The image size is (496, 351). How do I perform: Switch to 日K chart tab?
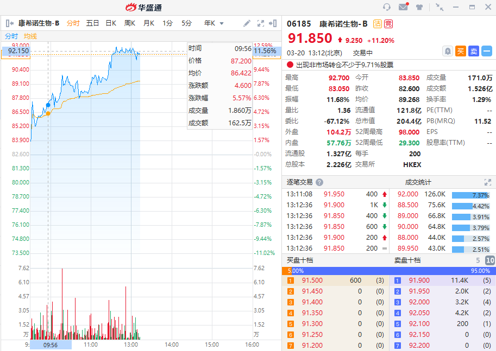coord(111,23)
